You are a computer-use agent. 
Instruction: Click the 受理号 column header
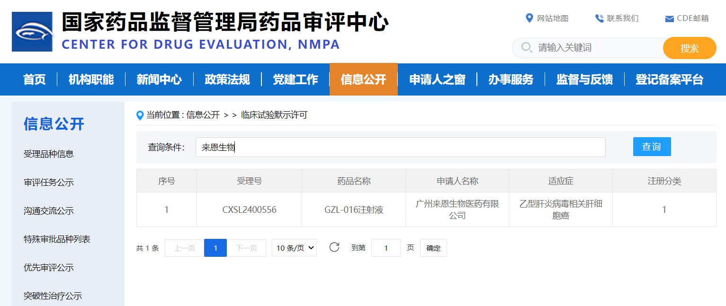click(250, 181)
